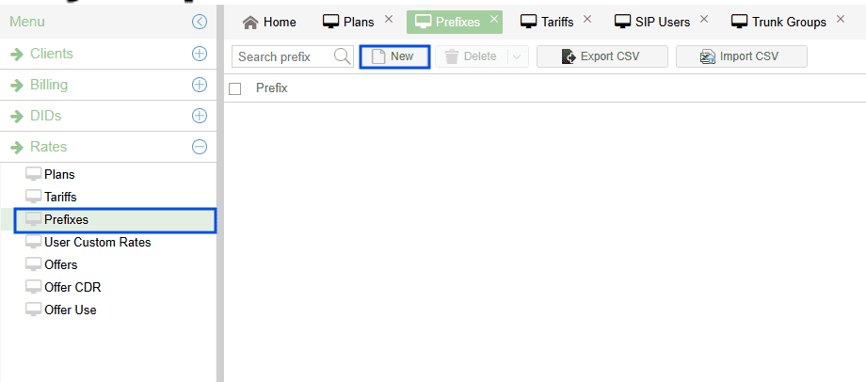Image resolution: width=866 pixels, height=382 pixels.
Task: Close the Plans tab
Action: click(389, 20)
